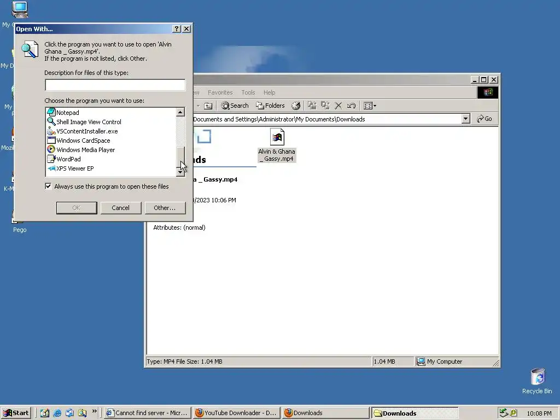Select WordPad in the program list
The height and width of the screenshot is (420, 560).
(64, 159)
